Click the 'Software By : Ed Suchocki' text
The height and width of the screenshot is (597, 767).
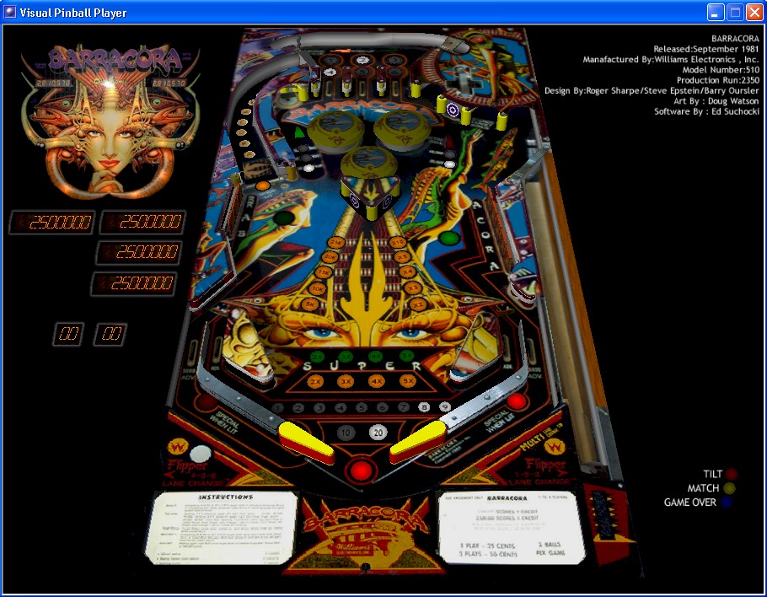pos(707,111)
